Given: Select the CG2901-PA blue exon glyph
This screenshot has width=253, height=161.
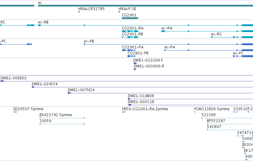Looking at the screenshot, I should tap(129, 50).
